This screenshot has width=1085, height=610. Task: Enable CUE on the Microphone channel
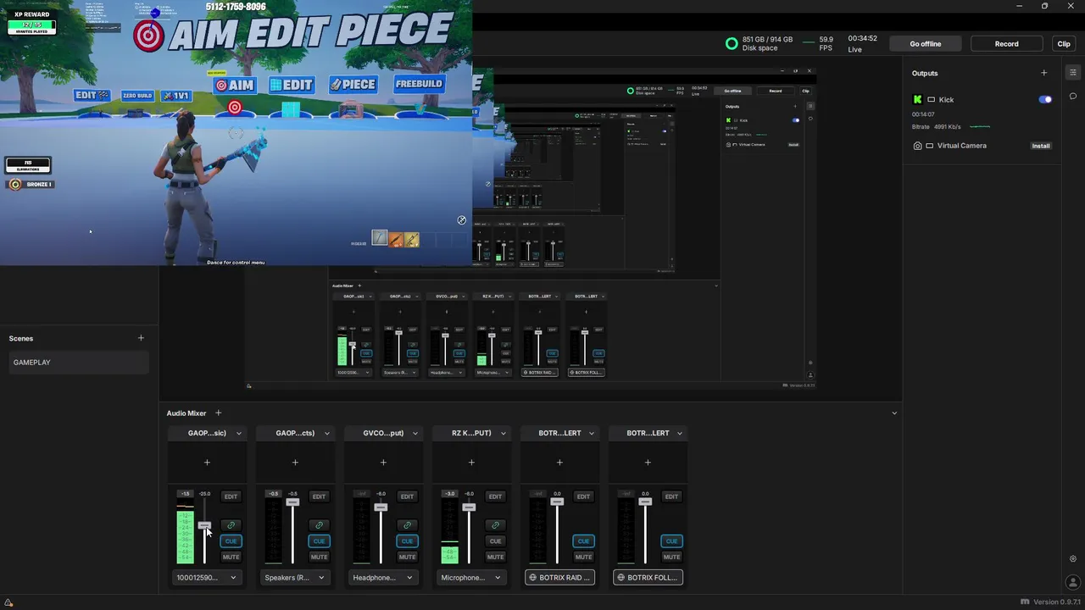click(x=495, y=541)
